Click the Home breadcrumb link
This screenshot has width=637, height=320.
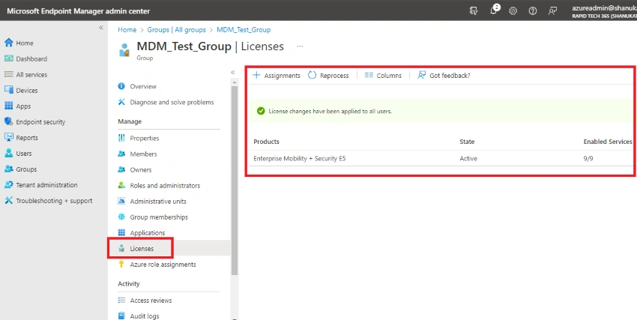click(x=127, y=30)
